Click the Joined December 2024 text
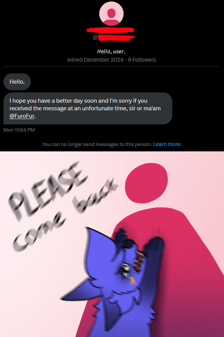This screenshot has width=224, height=337. tap(95, 60)
